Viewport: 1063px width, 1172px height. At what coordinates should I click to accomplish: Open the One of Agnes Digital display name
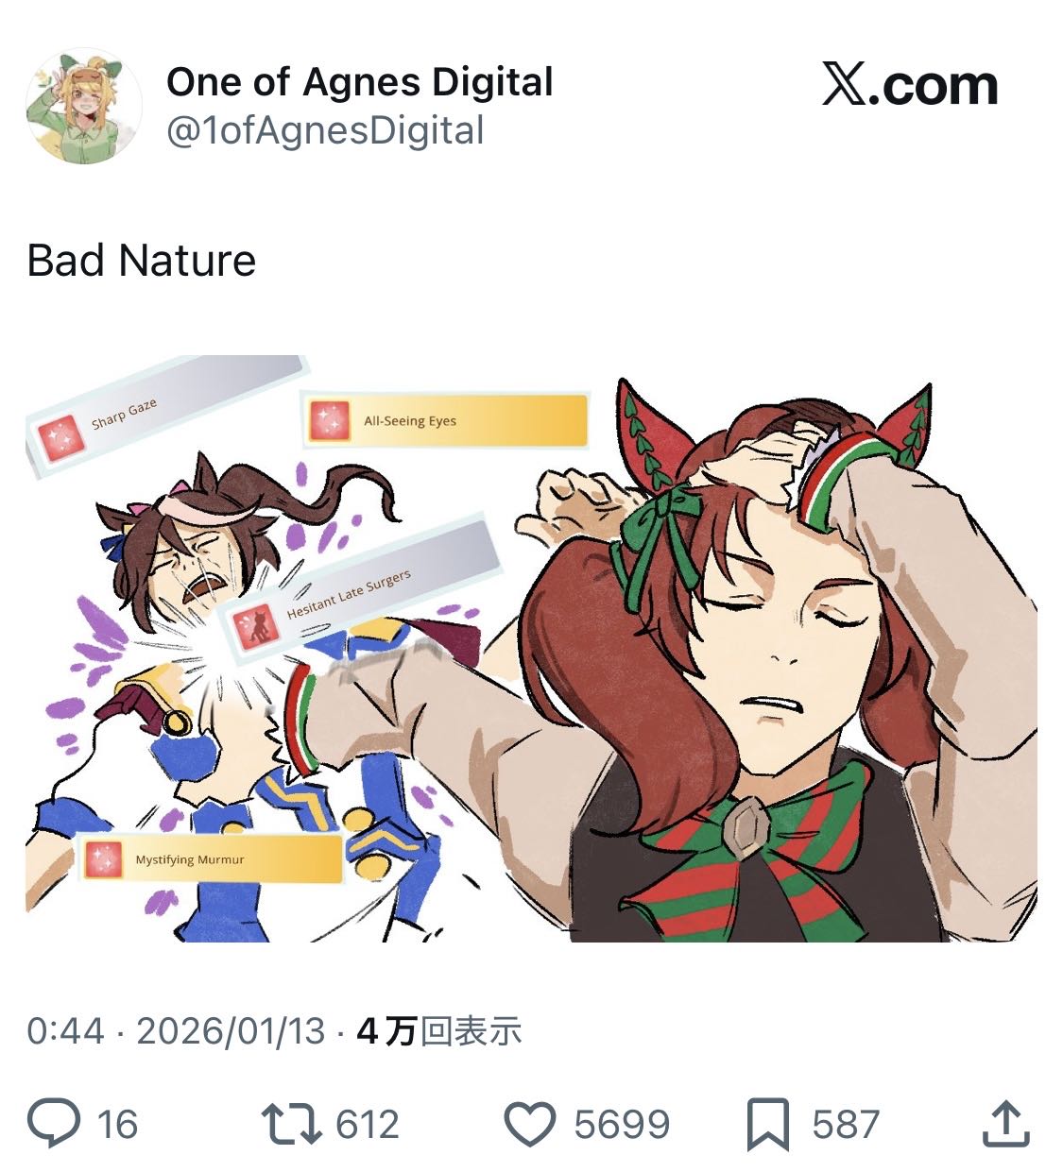pyautogui.click(x=360, y=82)
